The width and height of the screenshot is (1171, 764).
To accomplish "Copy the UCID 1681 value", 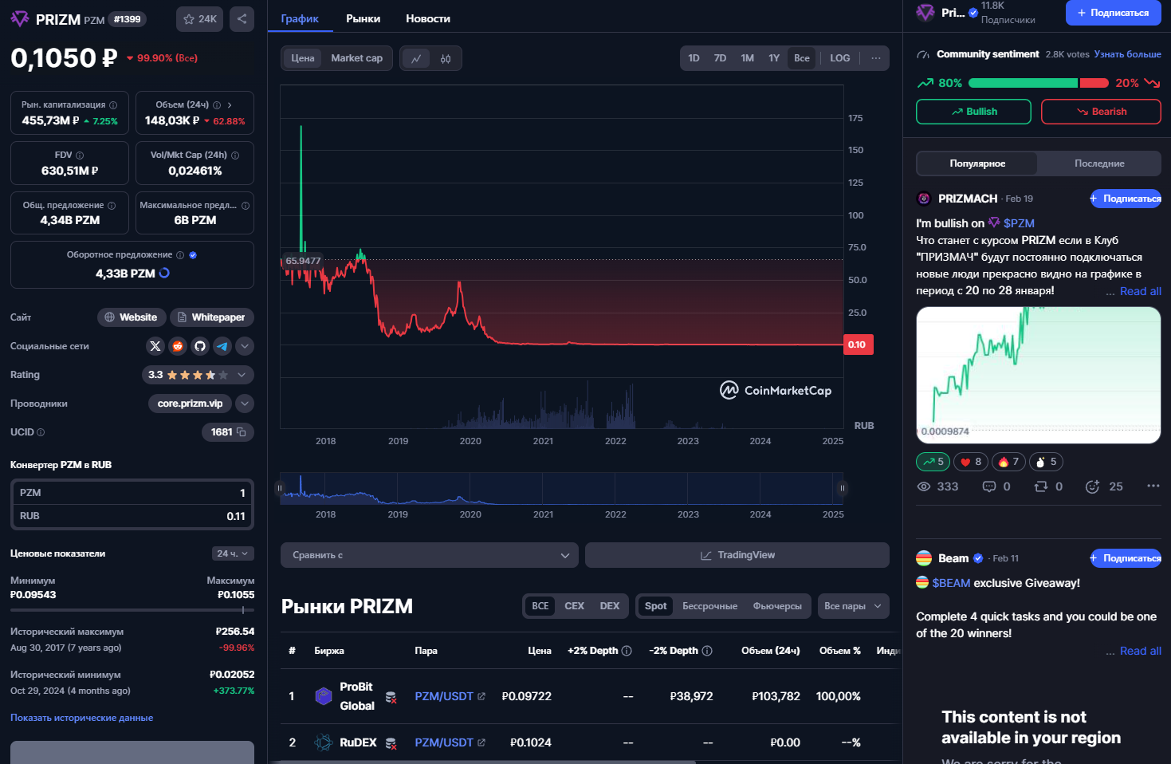I will 242,432.
